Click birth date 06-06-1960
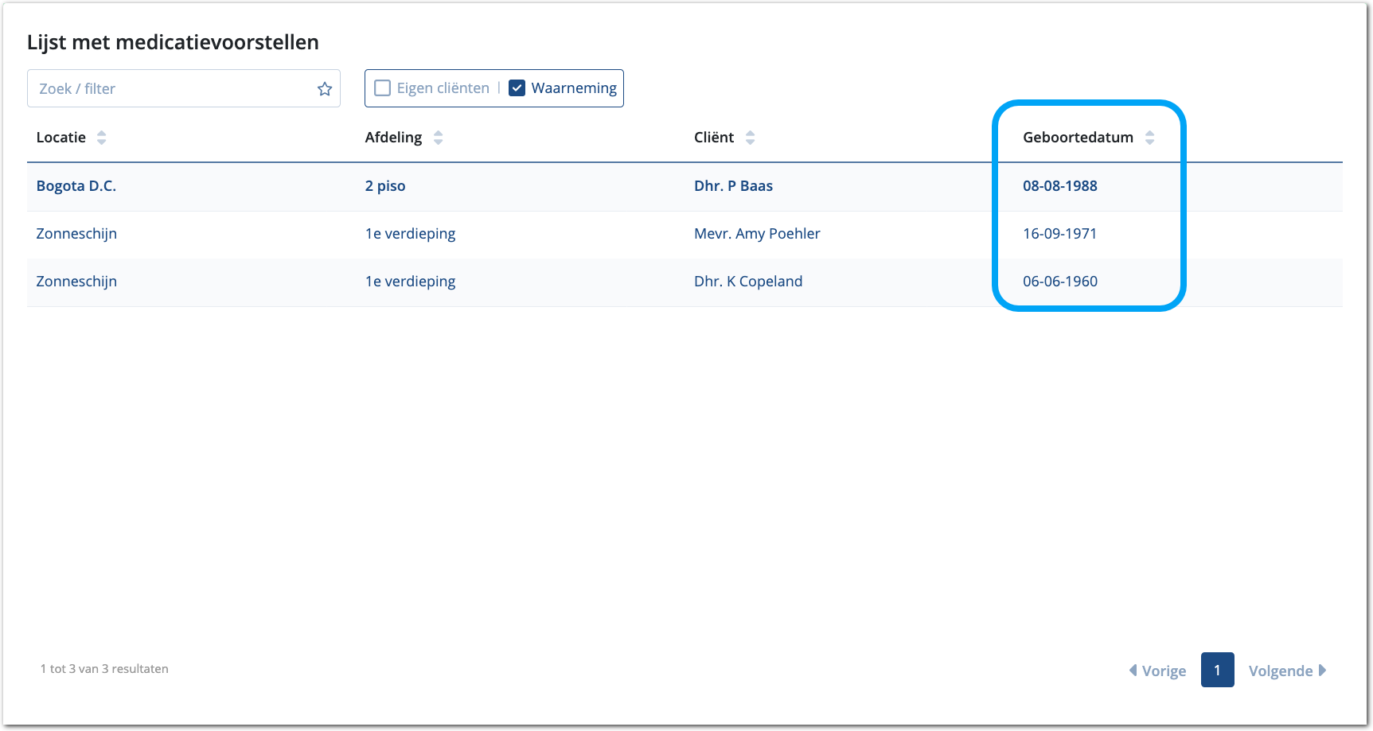Screen dimensions: 1373x731 click(x=1059, y=282)
